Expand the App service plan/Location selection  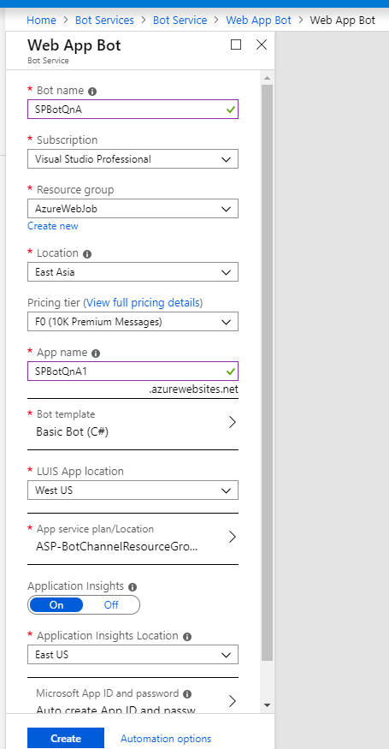point(133,538)
